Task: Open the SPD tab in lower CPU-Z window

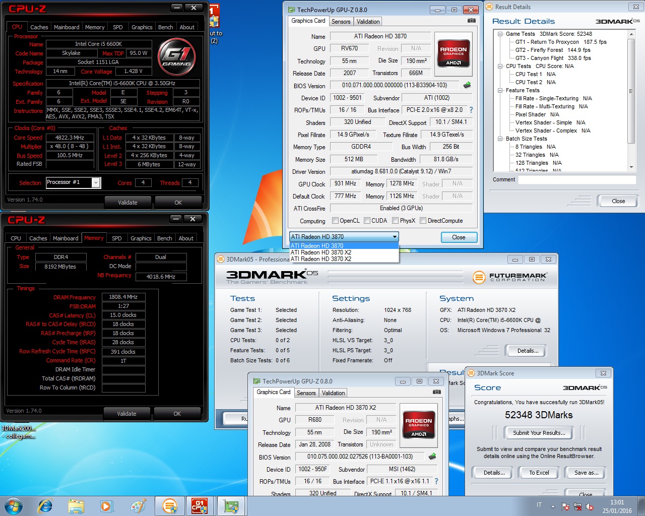Action: coord(117,238)
